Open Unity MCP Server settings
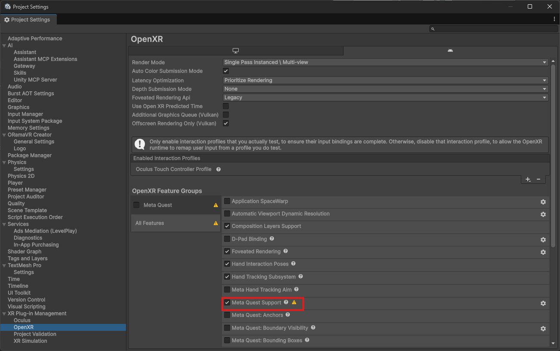Image resolution: width=560 pixels, height=351 pixels. (x=35, y=80)
